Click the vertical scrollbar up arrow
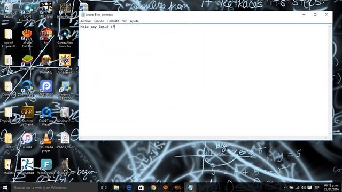The height and width of the screenshot is (192, 342). 330,26
